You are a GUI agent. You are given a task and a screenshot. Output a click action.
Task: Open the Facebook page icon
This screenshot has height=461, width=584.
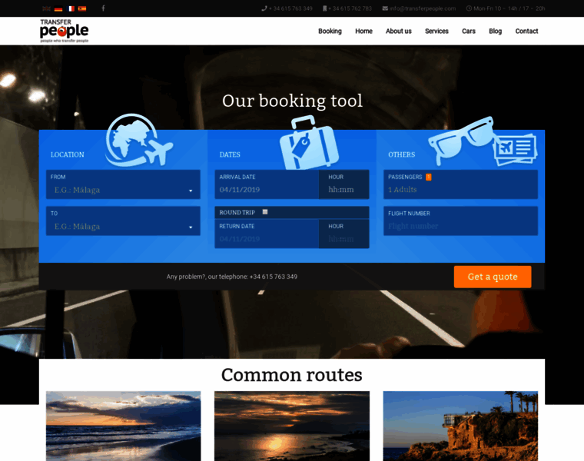click(103, 8)
